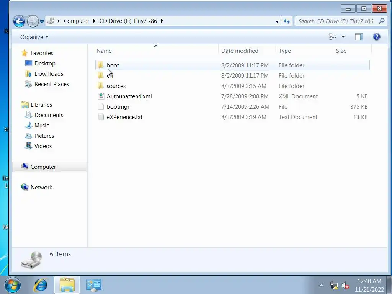Open the Videos library
The image size is (392, 294).
point(43,146)
